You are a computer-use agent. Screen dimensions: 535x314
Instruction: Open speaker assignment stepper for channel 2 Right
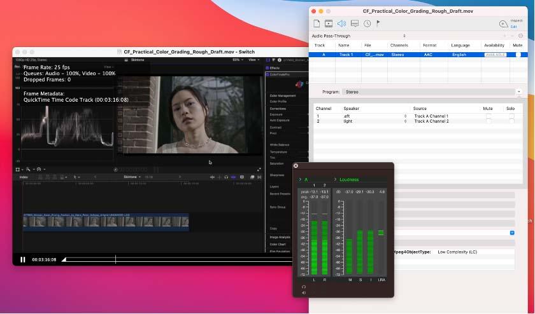click(x=405, y=121)
